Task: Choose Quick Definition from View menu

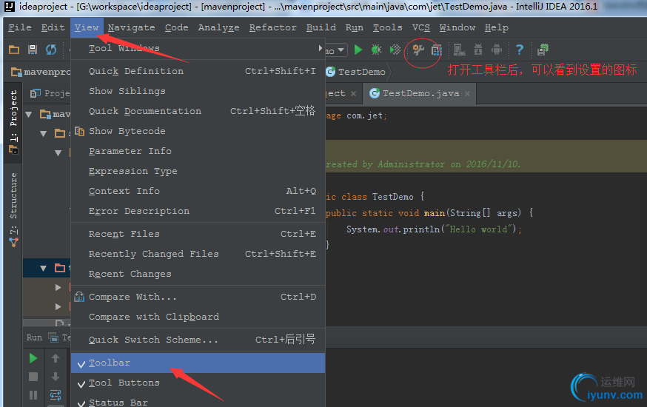Action: coord(198,71)
